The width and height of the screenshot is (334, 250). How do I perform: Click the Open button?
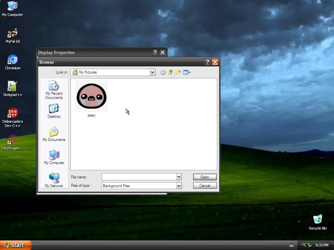pos(205,177)
